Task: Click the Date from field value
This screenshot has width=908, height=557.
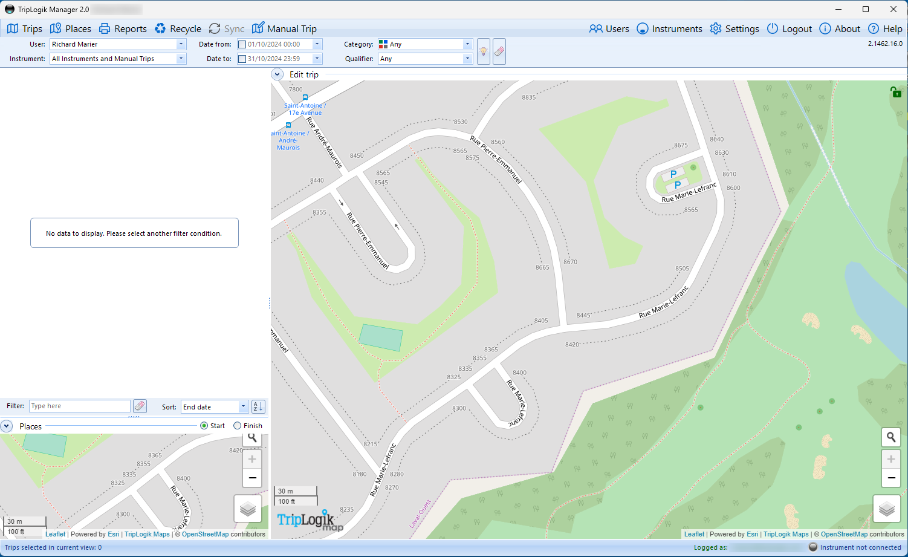Action: (x=274, y=44)
